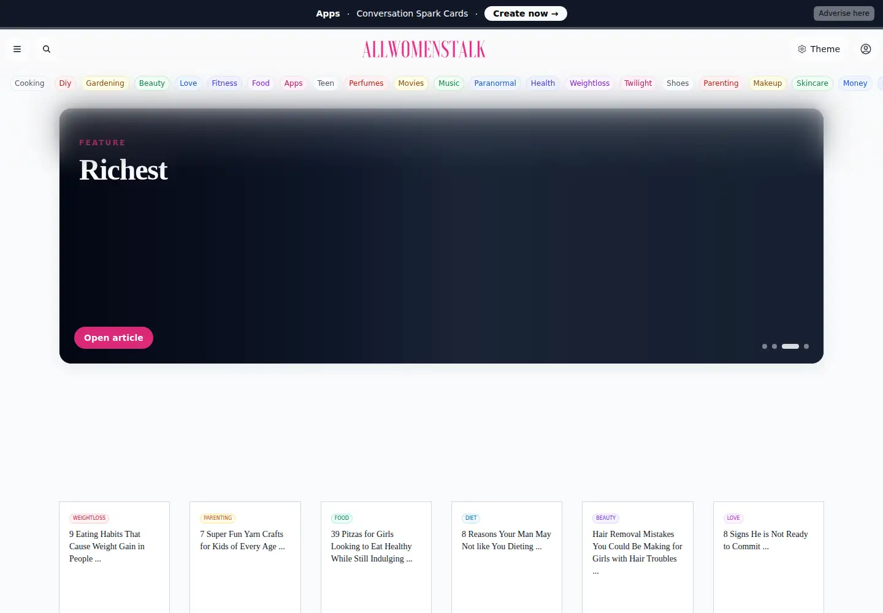Open the Movies category
Viewport: 883px width, 613px height.
411,83
